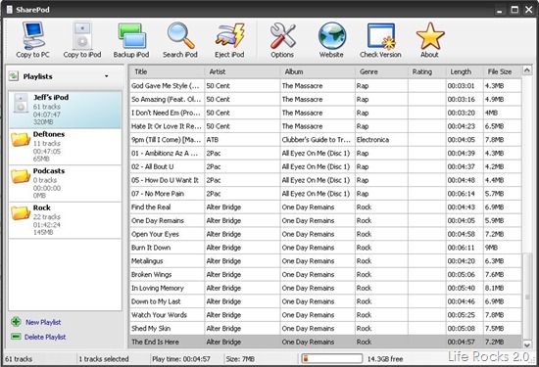Image resolution: width=539 pixels, height=367 pixels.
Task: Click '14.3GB free' status text
Action: pos(385,359)
